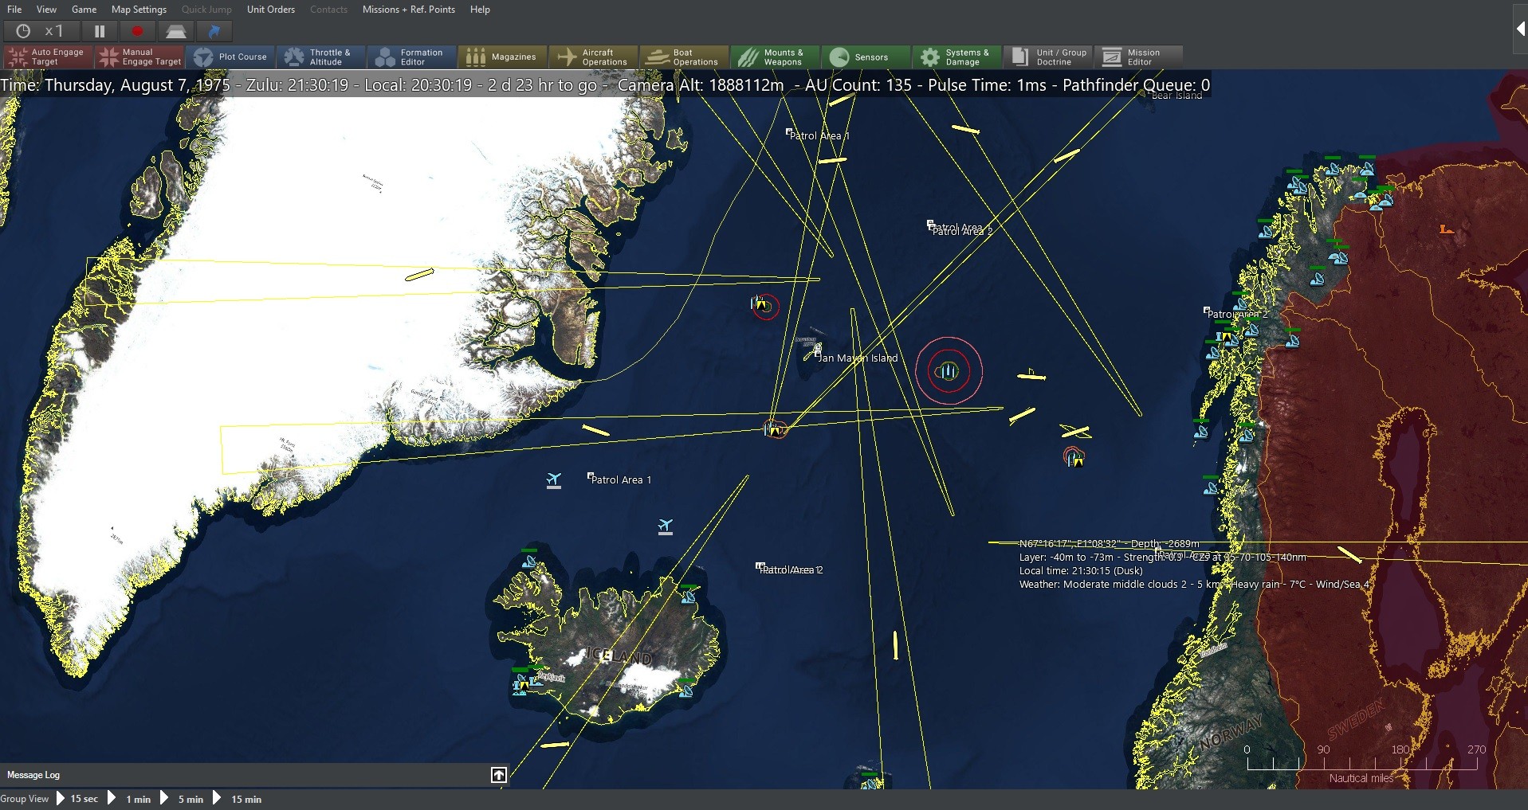Viewport: 1528px width, 810px height.
Task: Open the Formation Editor
Action: (410, 57)
